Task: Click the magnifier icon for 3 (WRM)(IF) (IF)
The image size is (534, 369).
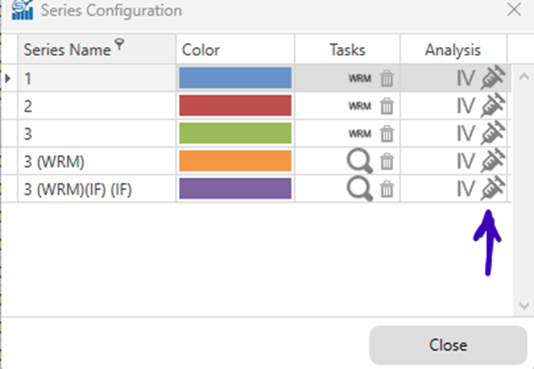Action: click(x=359, y=189)
